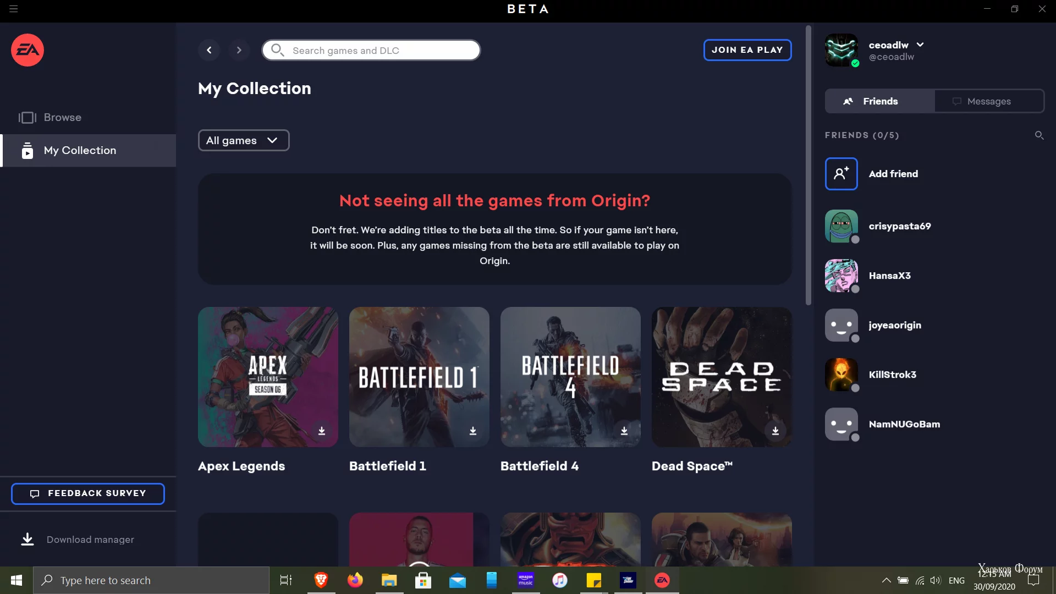Image resolution: width=1056 pixels, height=594 pixels.
Task: Click download icon on Dead Space tile
Action: pyautogui.click(x=776, y=431)
